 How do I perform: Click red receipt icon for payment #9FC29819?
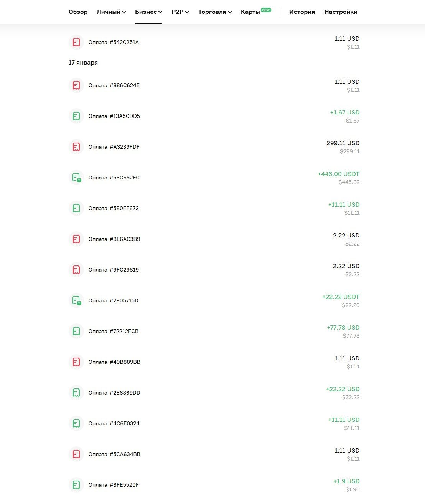(x=76, y=270)
